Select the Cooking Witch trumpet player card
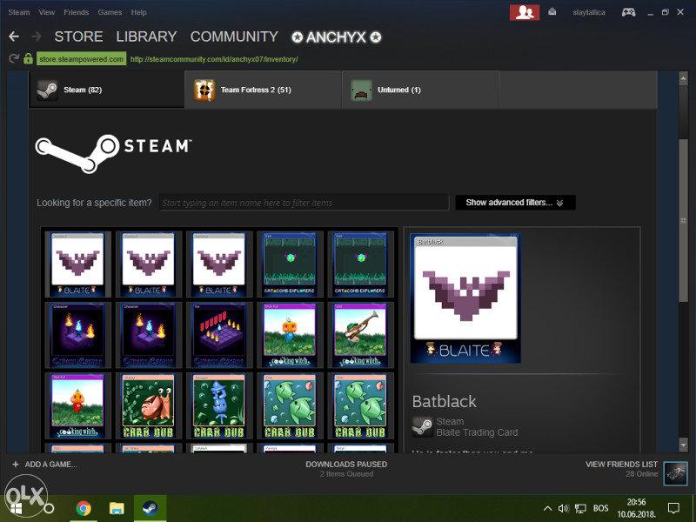This screenshot has width=696, height=522. pyautogui.click(x=360, y=335)
